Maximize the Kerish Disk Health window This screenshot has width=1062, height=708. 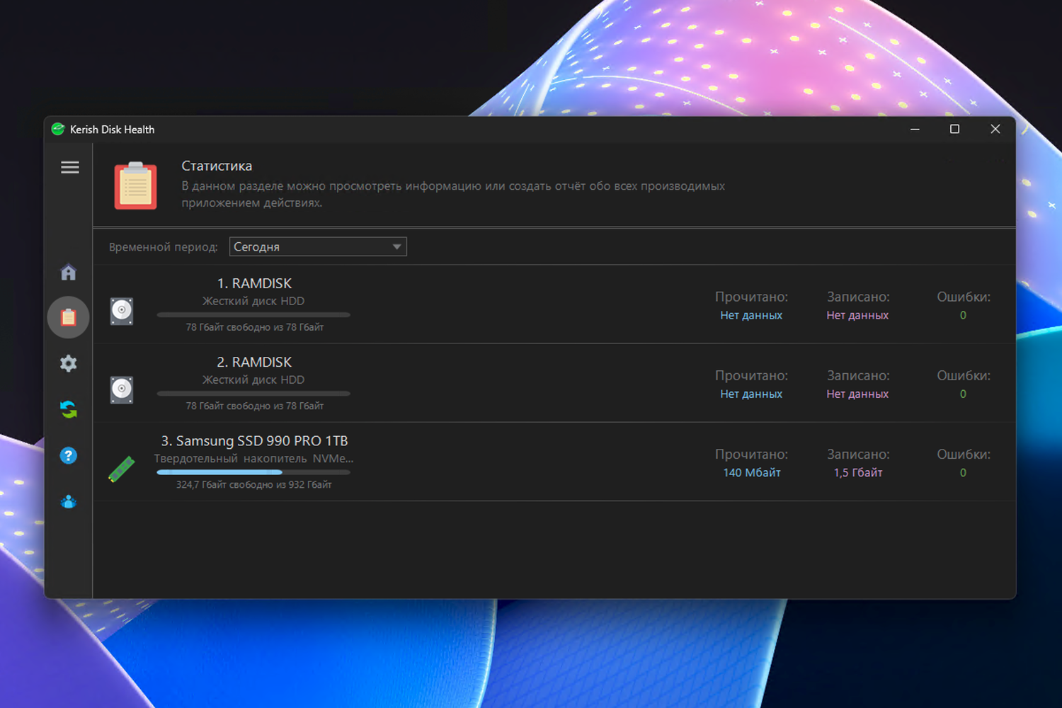[x=954, y=129]
